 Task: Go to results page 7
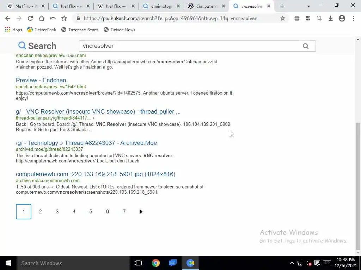point(124,211)
